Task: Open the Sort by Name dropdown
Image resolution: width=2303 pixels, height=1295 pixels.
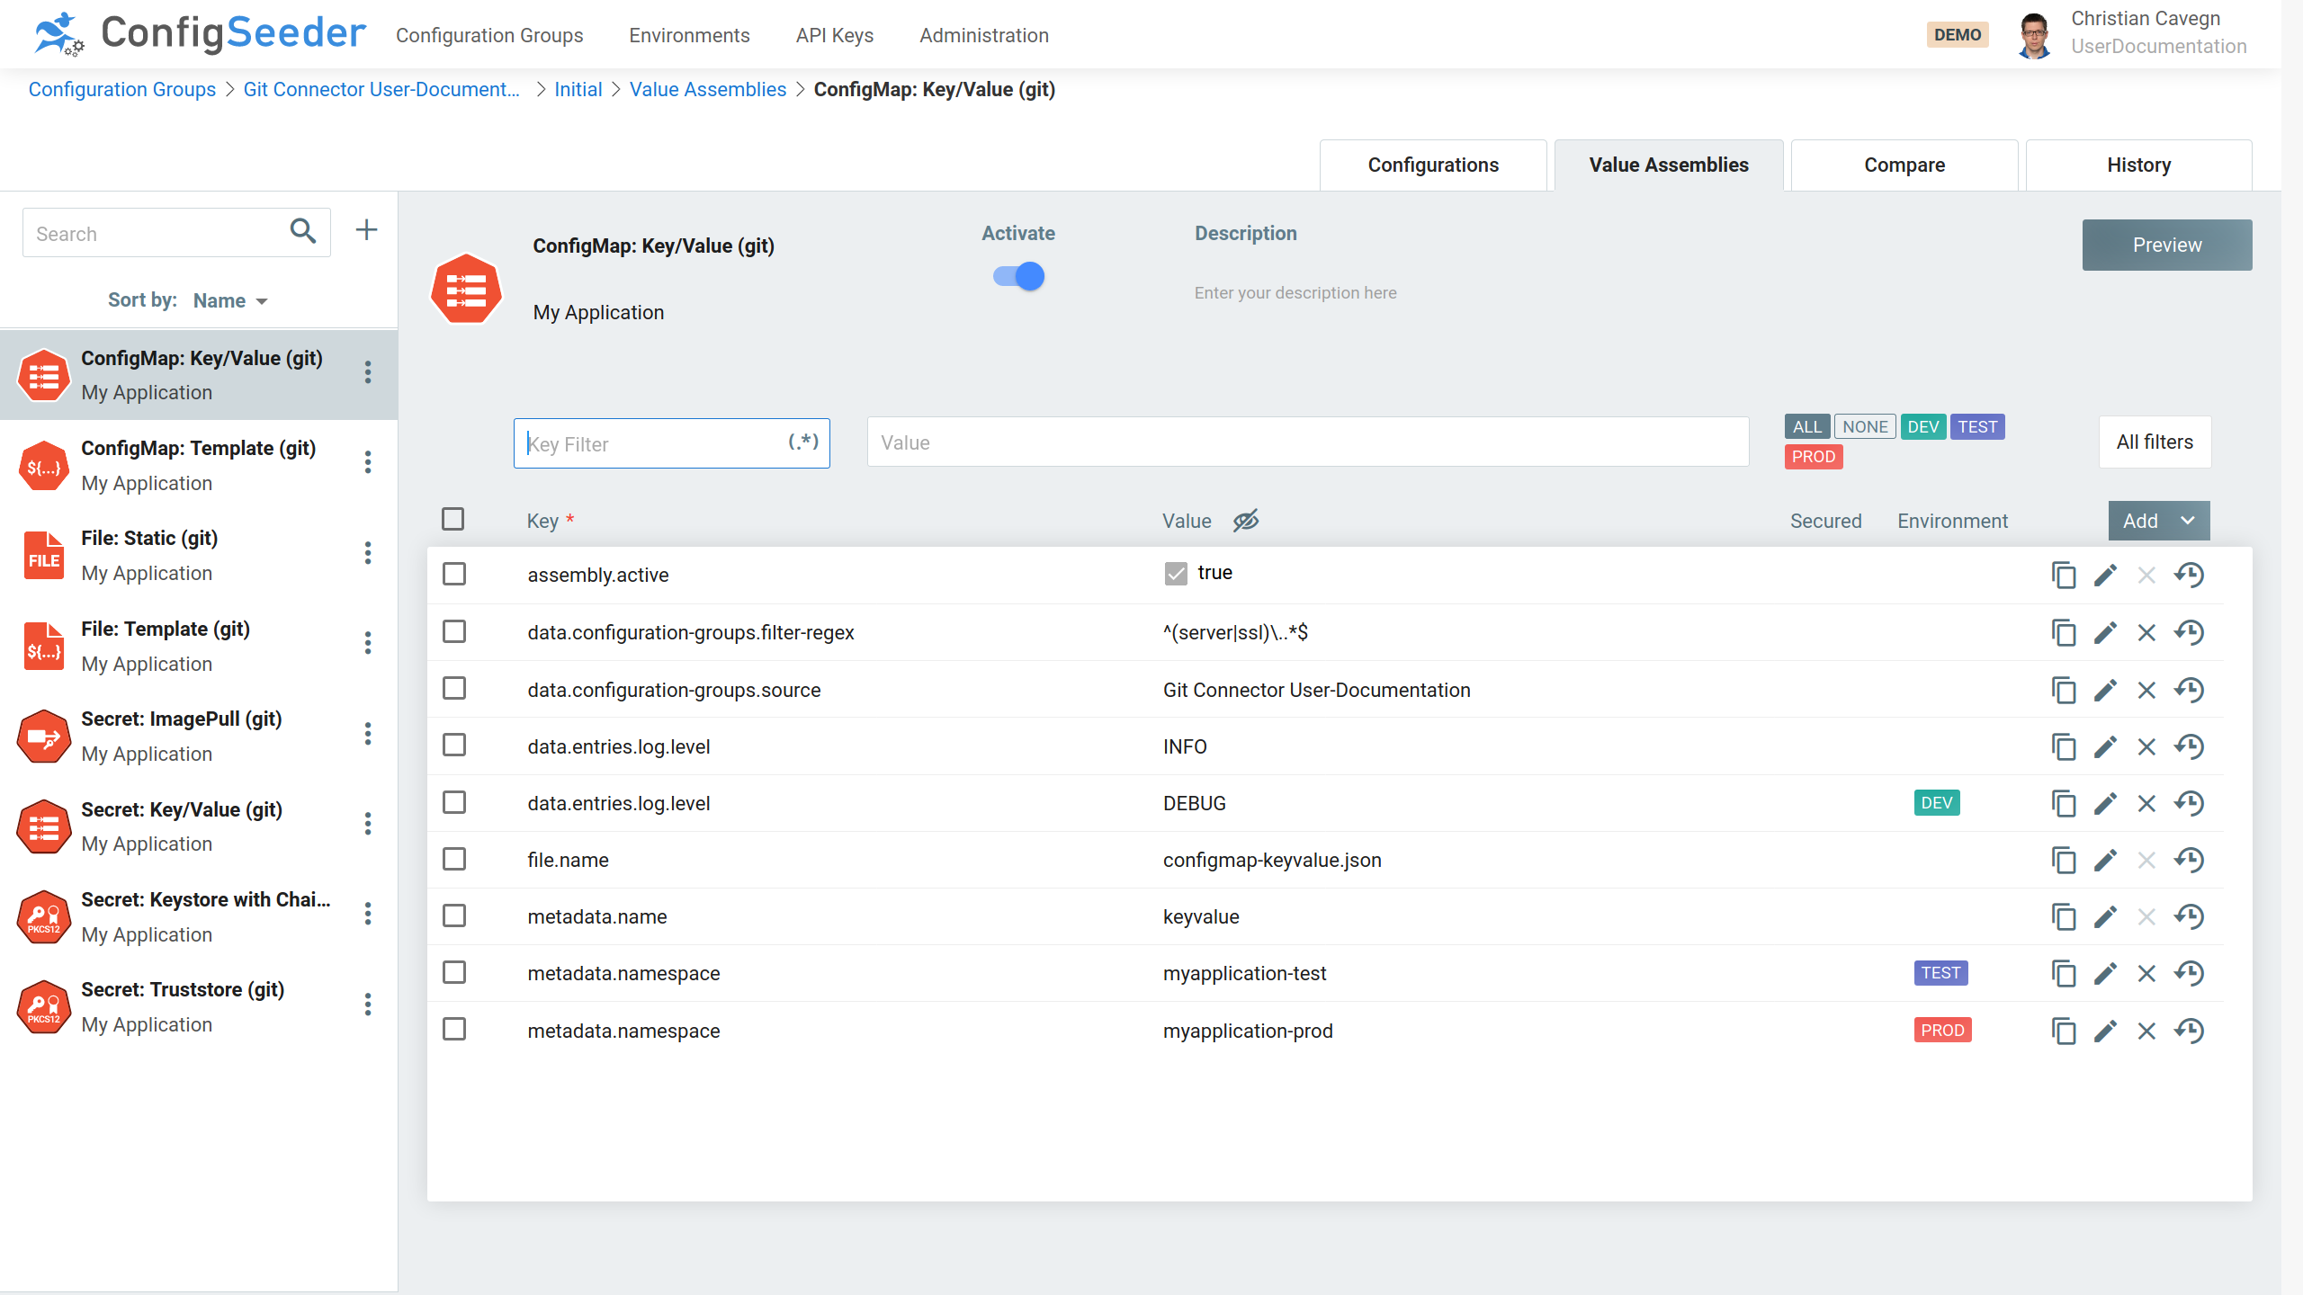Action: (230, 300)
